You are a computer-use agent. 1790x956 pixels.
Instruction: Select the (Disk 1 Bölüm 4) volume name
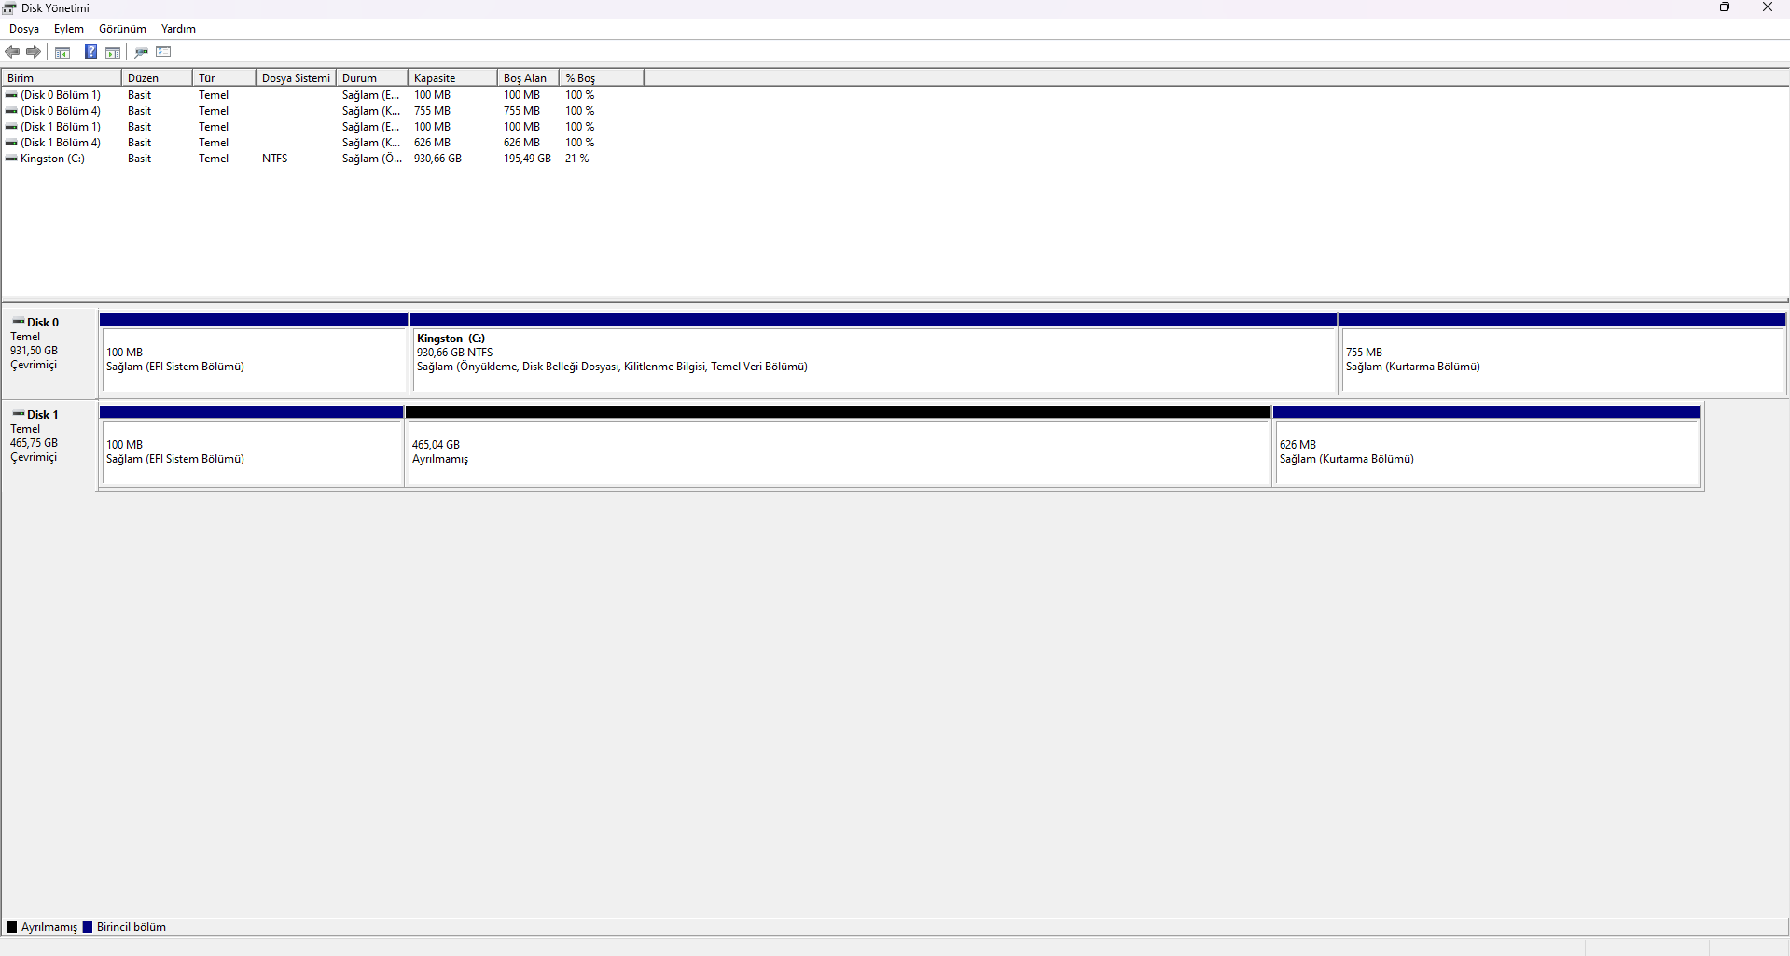click(x=61, y=143)
